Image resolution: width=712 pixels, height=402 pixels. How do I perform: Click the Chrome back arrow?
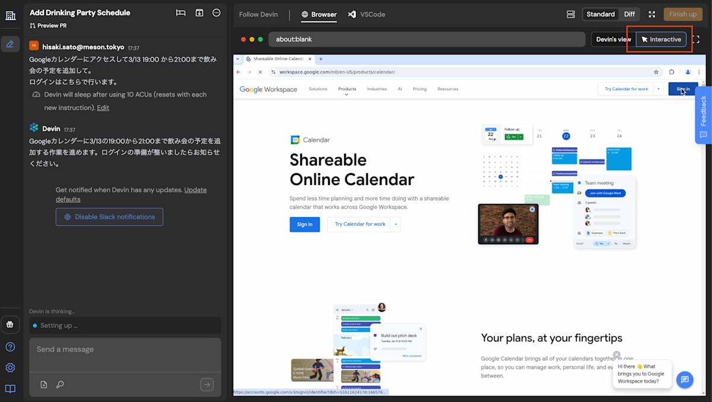point(239,72)
